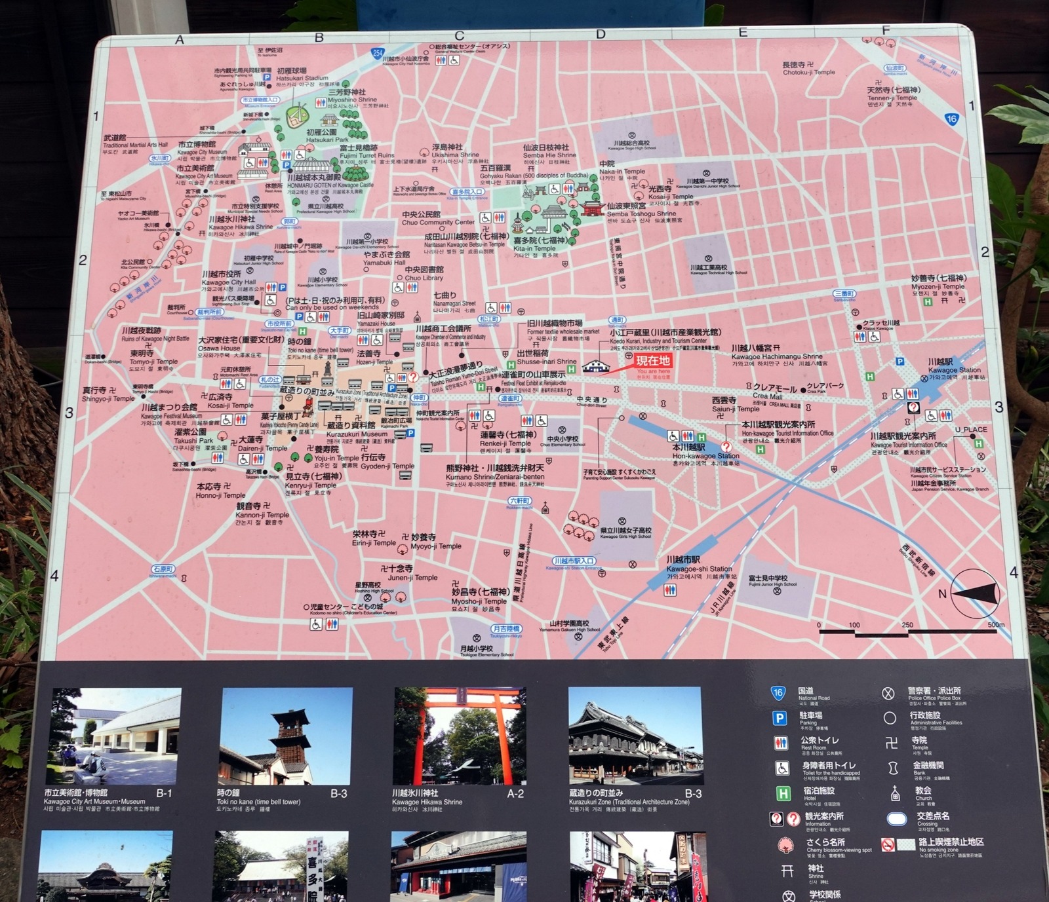The height and width of the screenshot is (902, 1049).
Task: Select the No smoking zone legend icon
Action: coord(888,845)
